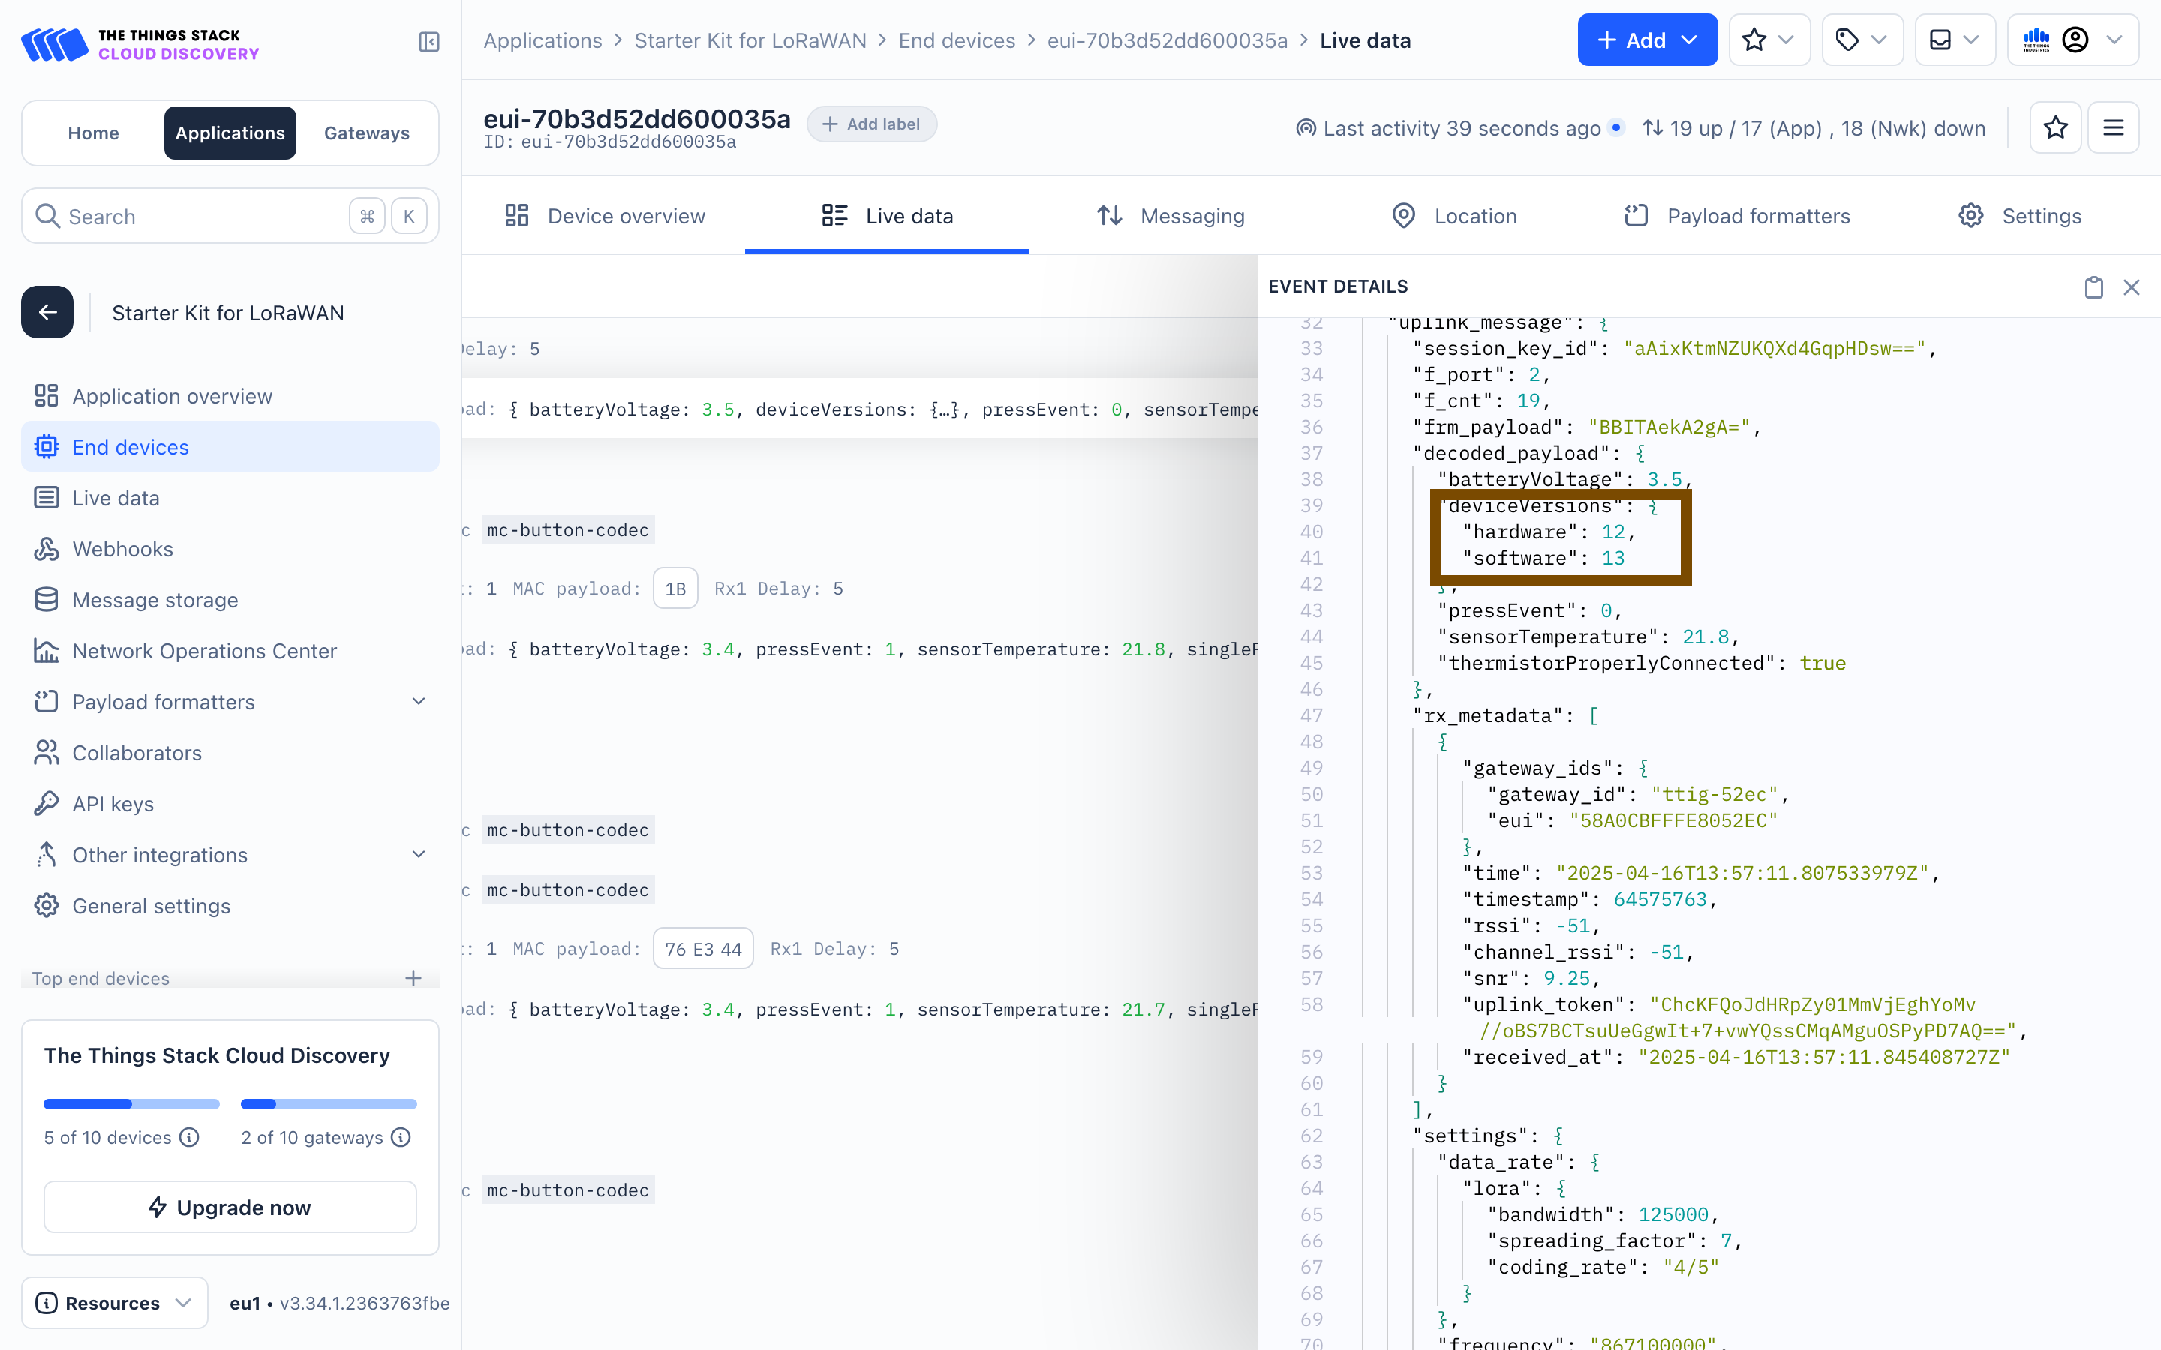Open the Add dropdown button
Screen dimensions: 2161x1350
click(x=1647, y=40)
